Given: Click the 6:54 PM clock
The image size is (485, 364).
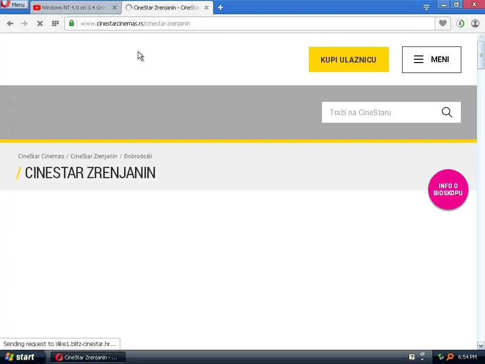Looking at the screenshot, I should [467, 357].
